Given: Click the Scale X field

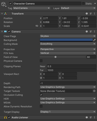Looking at the screenshot, I should coord(50,26).
